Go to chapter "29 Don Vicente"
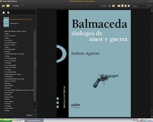This screenshot has width=153, height=122. (x=9, y=97)
